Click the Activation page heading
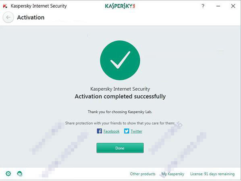 (31, 17)
